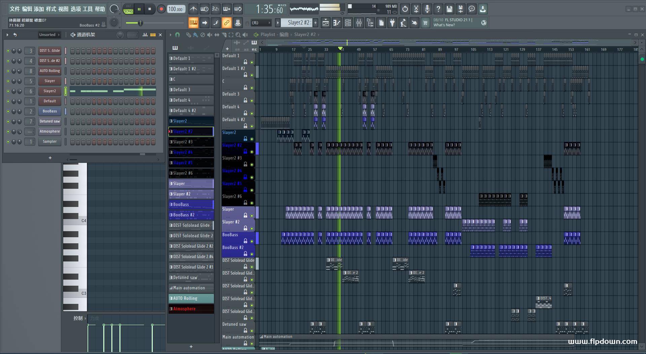Screen dimensions: 646x354
Task: Open the Unsorted channel filter dropdown
Action: pyautogui.click(x=49, y=35)
